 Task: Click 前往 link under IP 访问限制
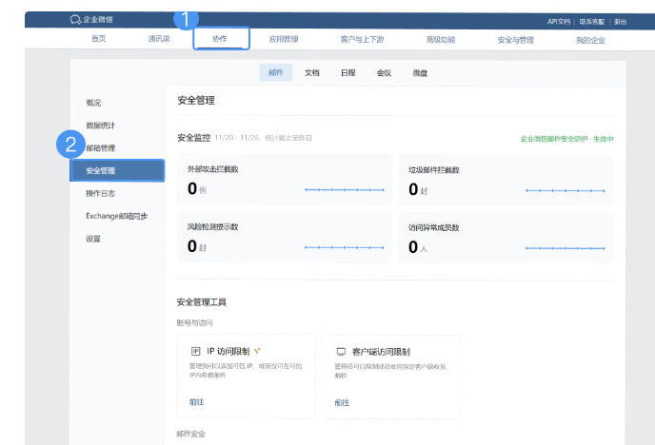pyautogui.click(x=196, y=402)
